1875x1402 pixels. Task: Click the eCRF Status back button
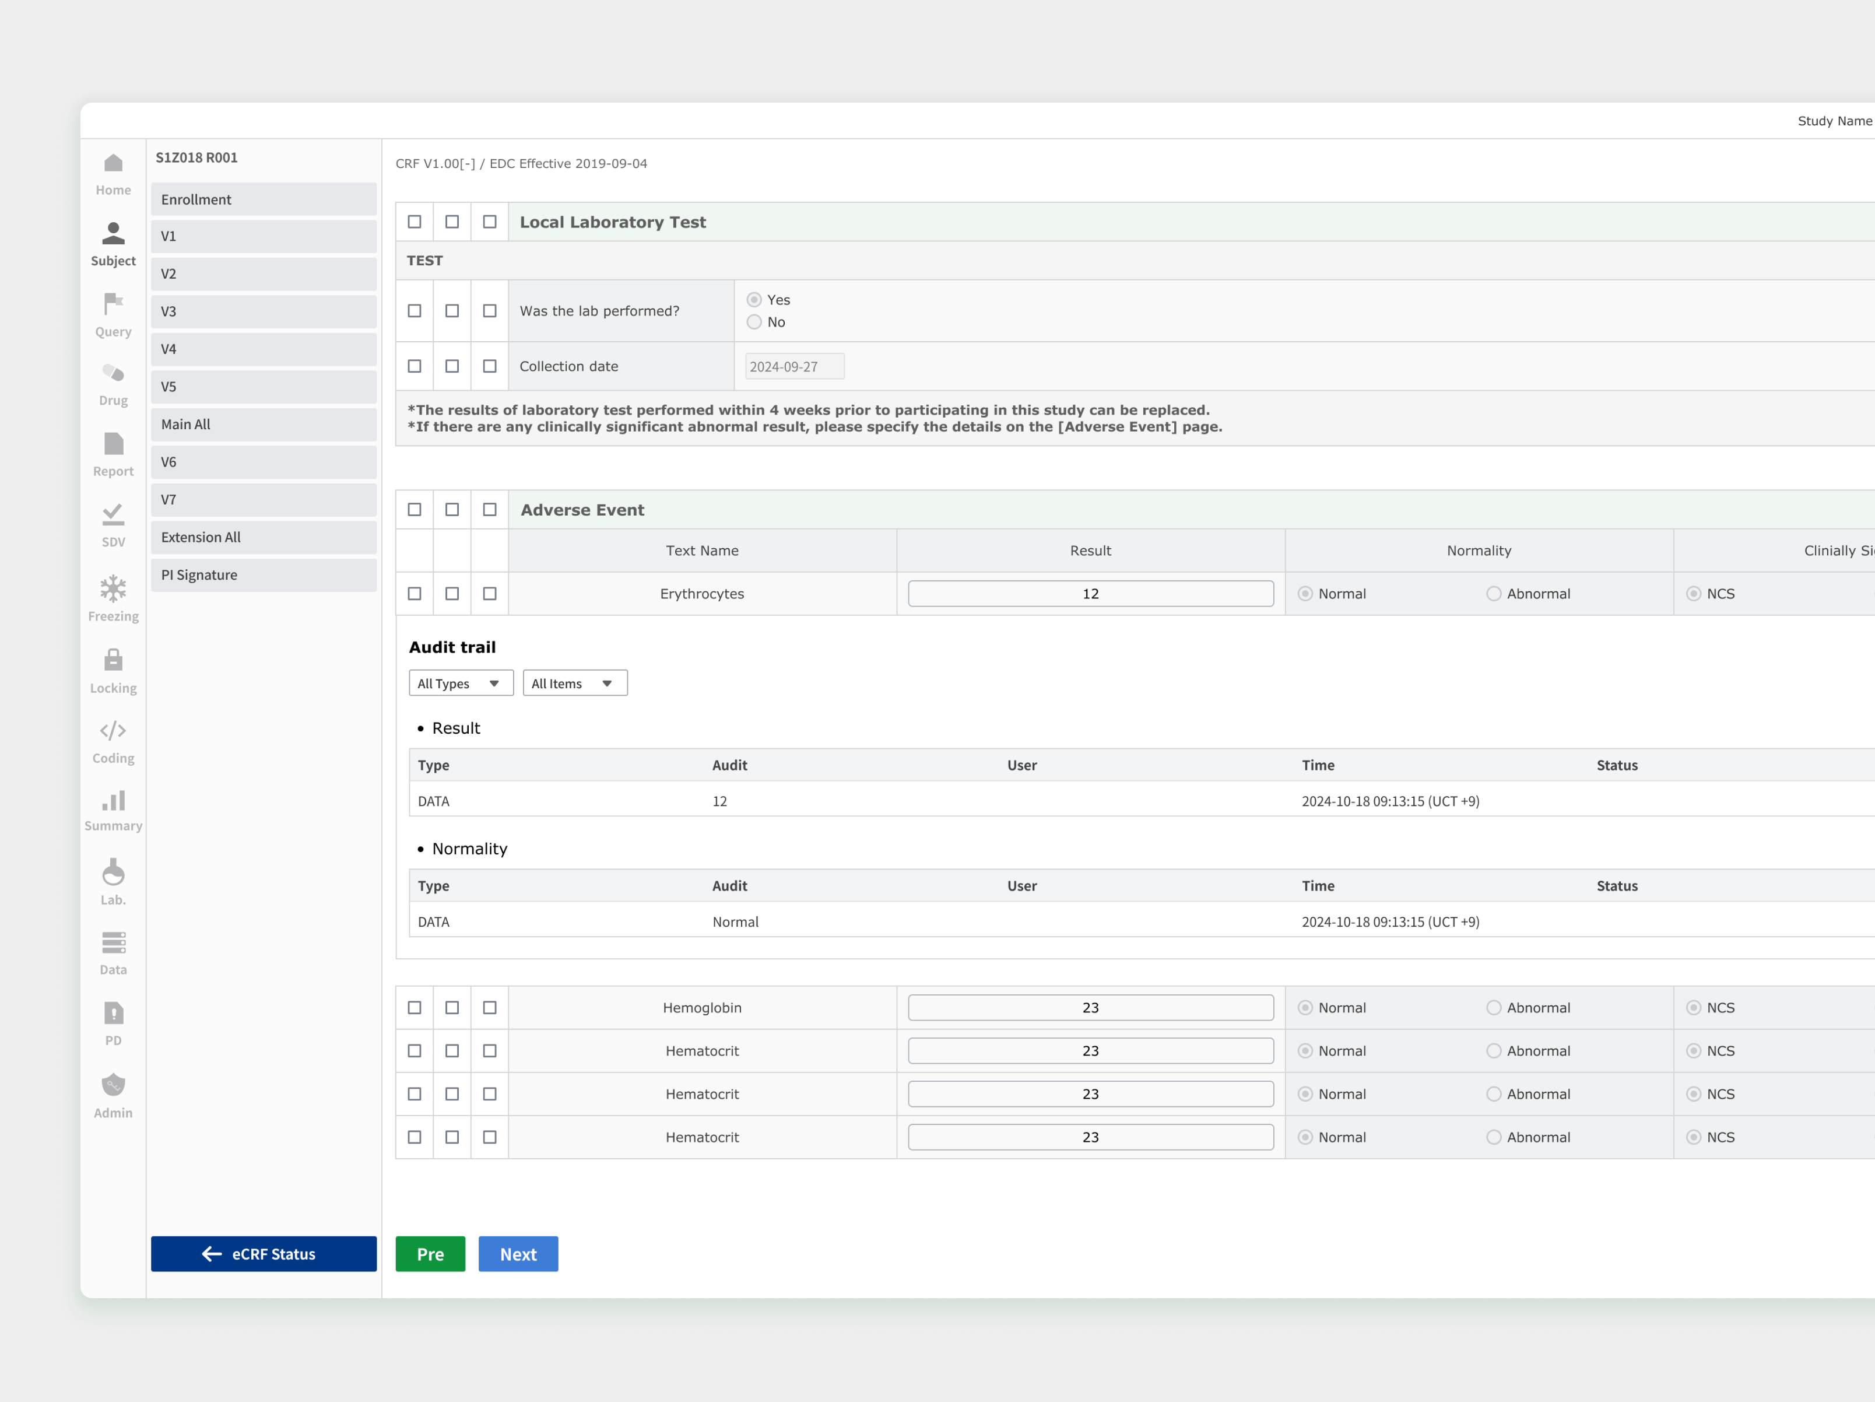pos(264,1254)
